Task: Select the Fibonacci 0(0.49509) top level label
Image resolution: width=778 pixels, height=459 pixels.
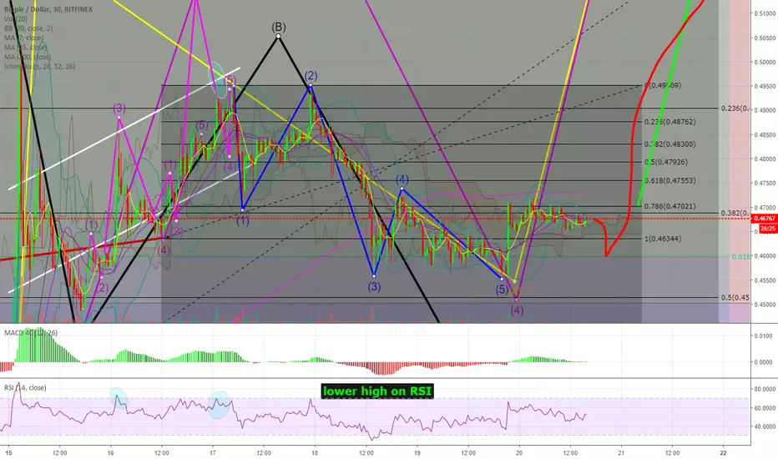Action: [663, 85]
